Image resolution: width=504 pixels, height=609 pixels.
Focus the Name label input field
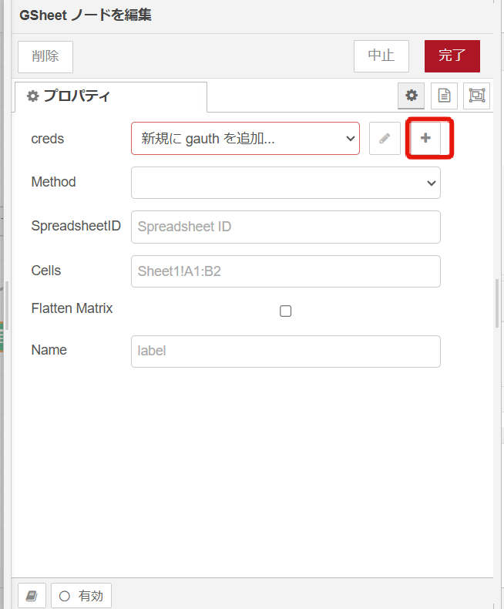[286, 351]
